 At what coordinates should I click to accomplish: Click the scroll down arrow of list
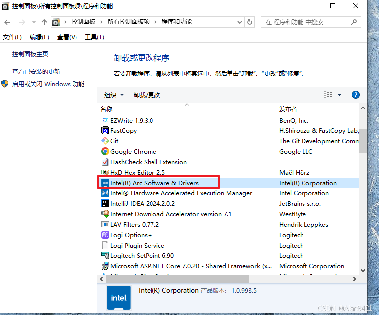tap(363, 270)
